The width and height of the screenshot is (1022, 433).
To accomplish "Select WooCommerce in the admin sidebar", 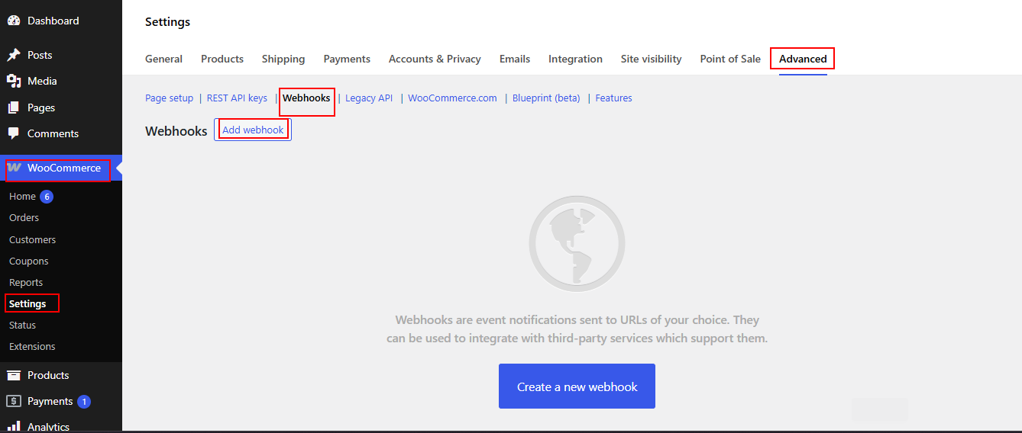I will [x=64, y=168].
